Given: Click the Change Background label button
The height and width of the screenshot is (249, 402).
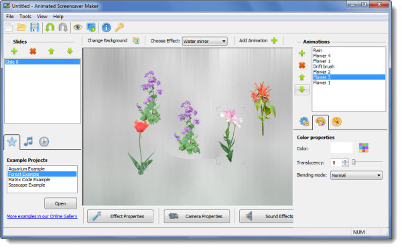Looking at the screenshot, I should pos(107,40).
